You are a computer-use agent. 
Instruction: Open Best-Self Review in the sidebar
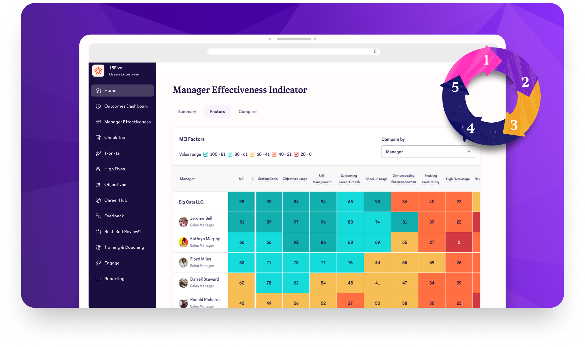pos(123,232)
